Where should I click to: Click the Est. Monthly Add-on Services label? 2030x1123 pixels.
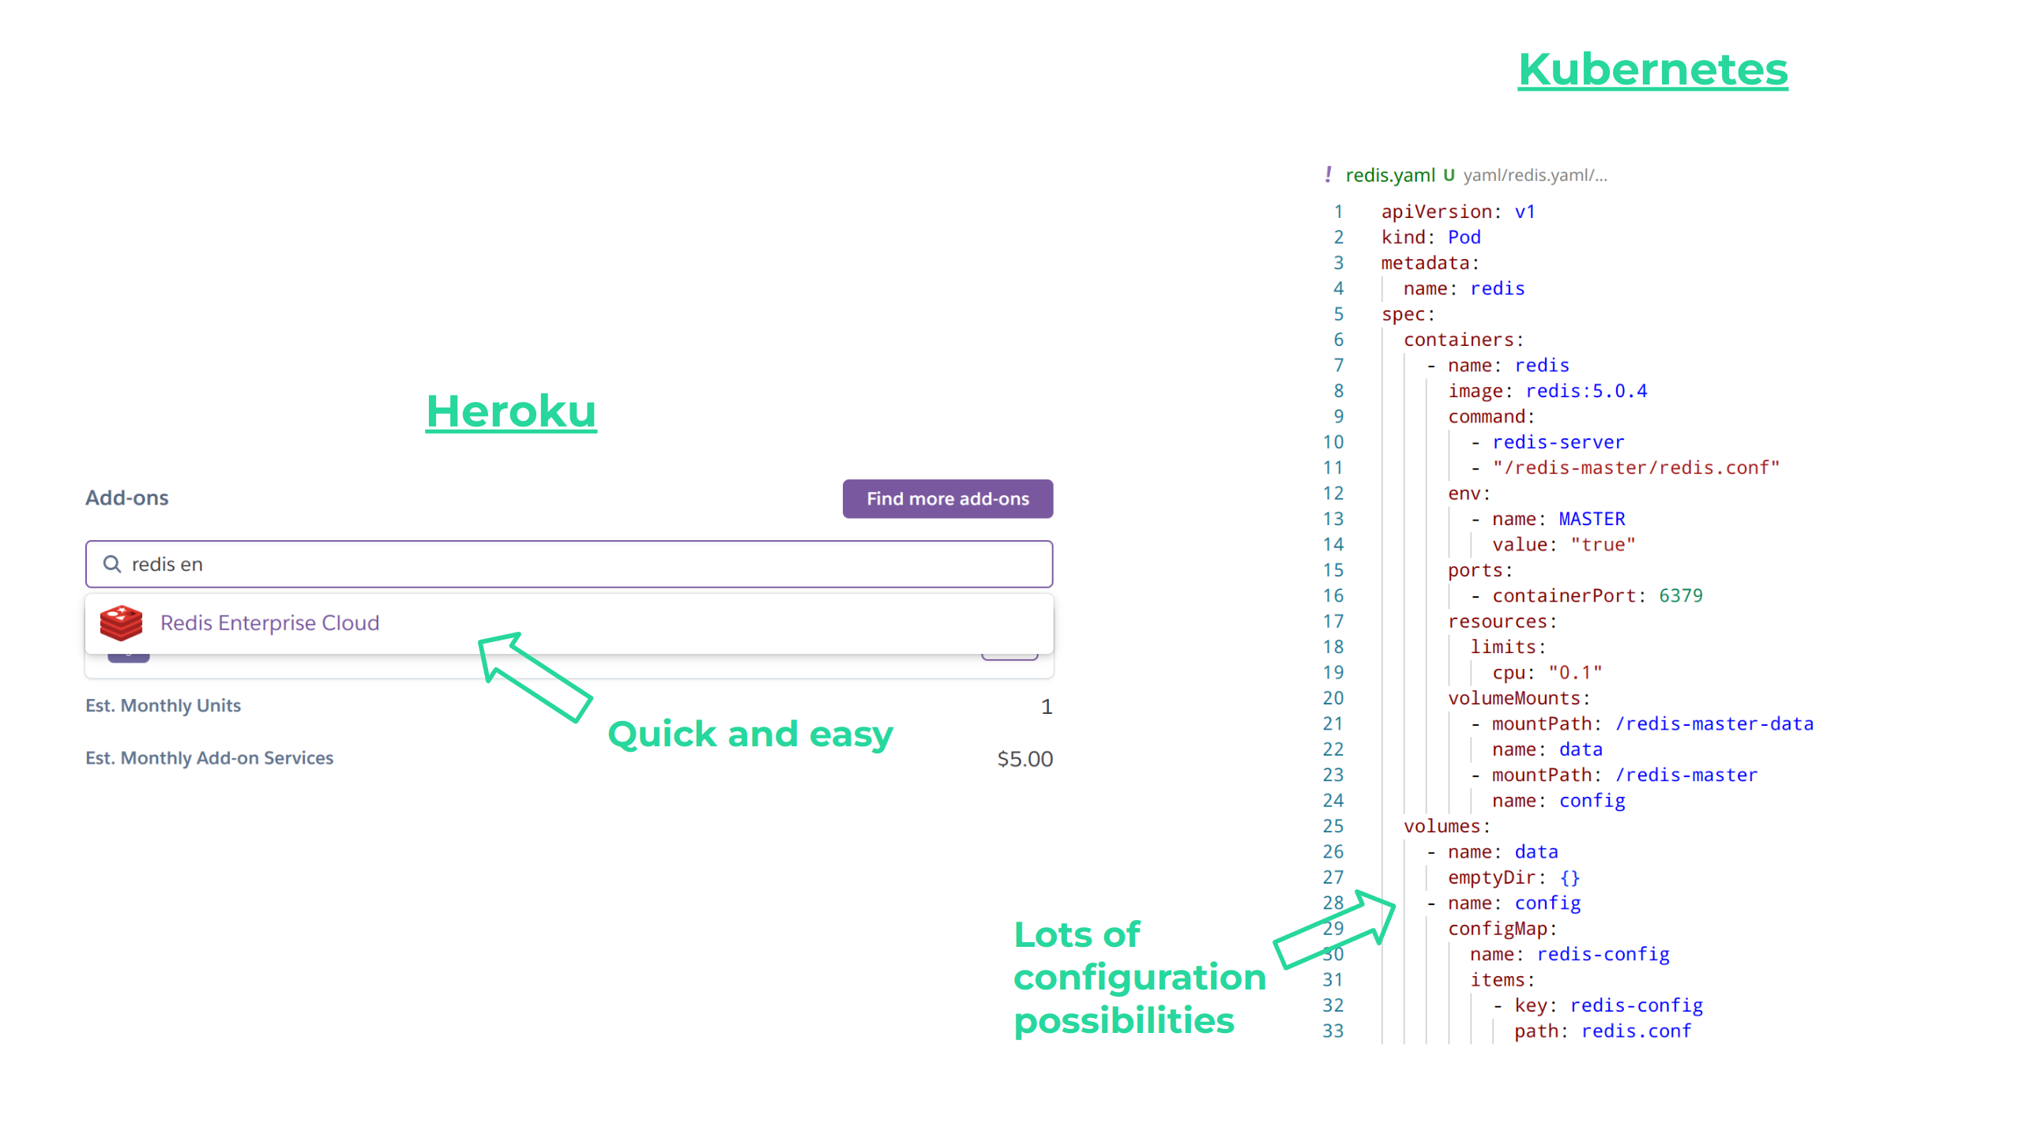click(209, 758)
